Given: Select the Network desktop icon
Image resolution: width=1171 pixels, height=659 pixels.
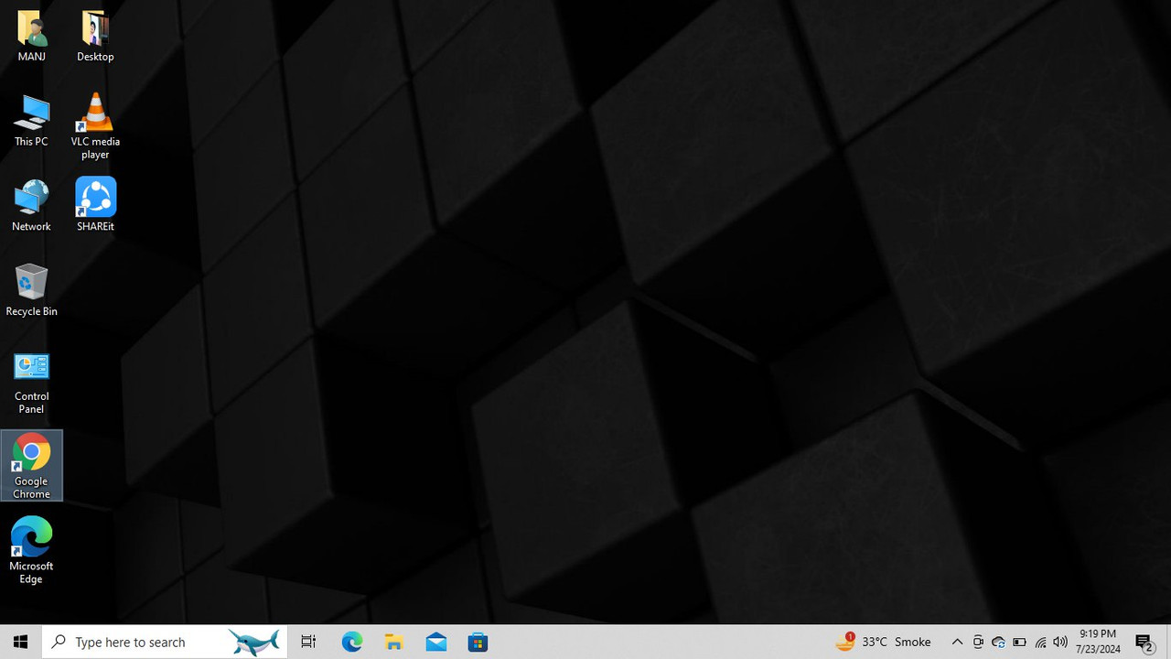Looking at the screenshot, I should click(31, 205).
